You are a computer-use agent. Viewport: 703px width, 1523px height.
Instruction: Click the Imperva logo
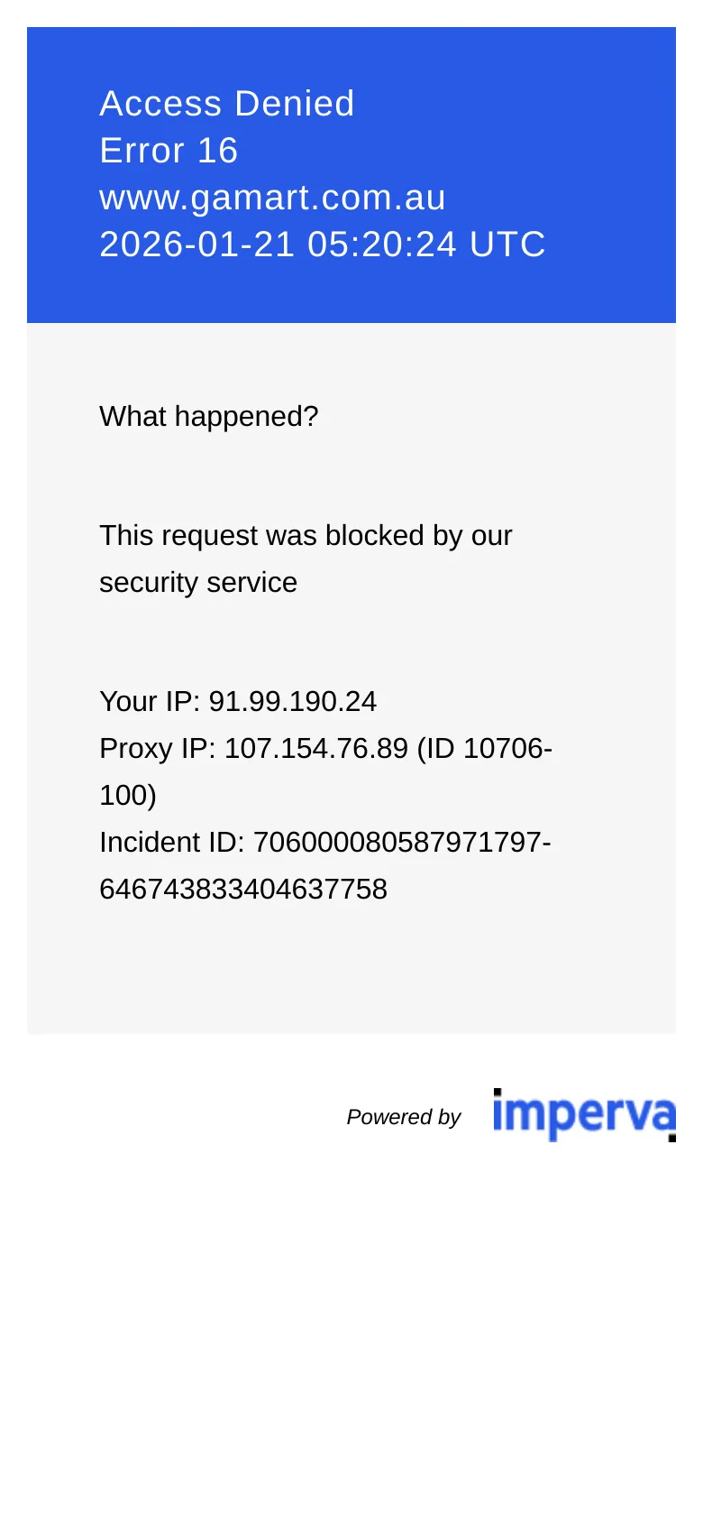point(584,1115)
